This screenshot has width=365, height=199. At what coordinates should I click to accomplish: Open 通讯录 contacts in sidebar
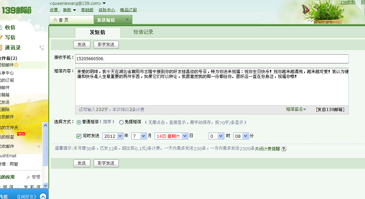point(13,48)
